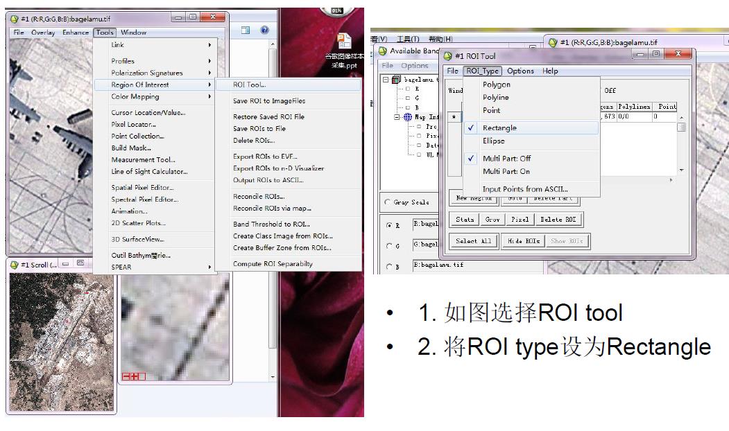
Task: Click the ROI table scrollbar up arrow
Action: click(681, 118)
